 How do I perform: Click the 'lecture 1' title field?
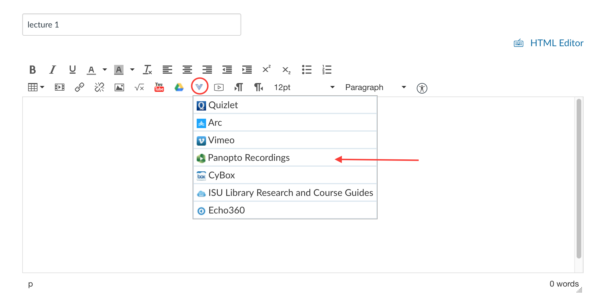[132, 25]
